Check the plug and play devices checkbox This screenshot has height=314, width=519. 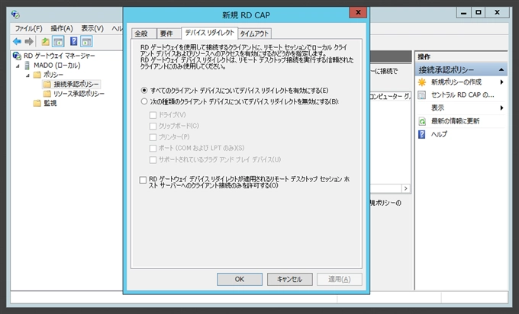coord(153,159)
